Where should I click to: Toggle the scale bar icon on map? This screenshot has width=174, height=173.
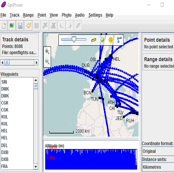94,40
